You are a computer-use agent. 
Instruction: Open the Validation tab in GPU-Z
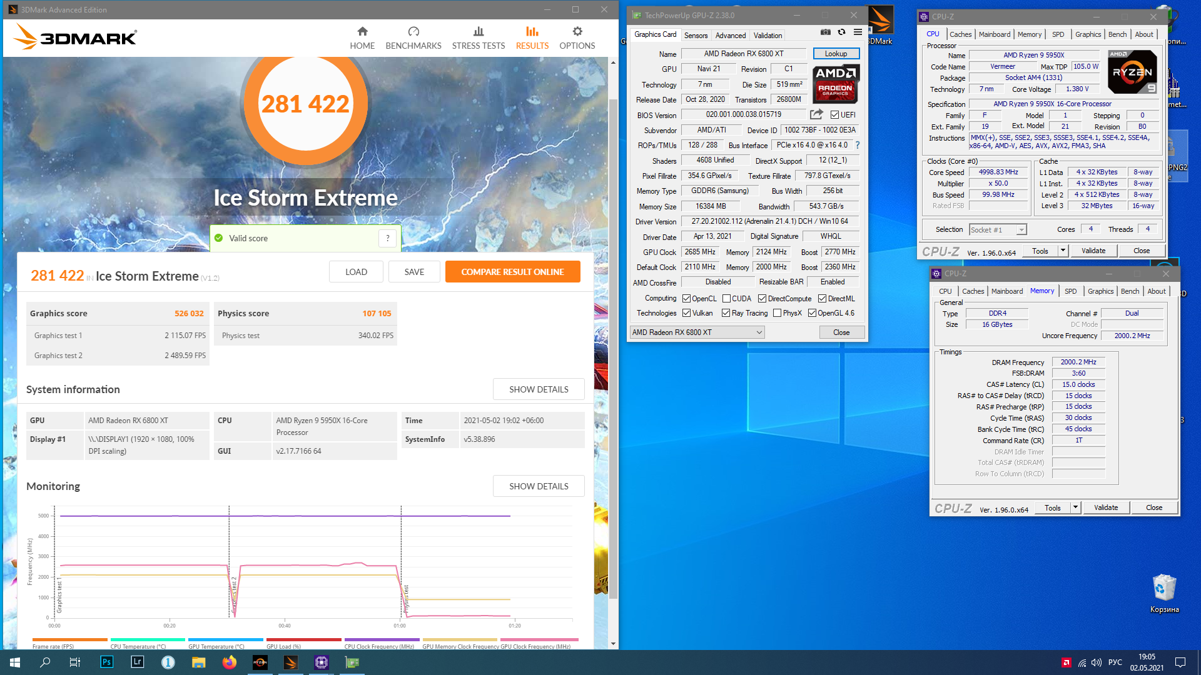(x=768, y=36)
